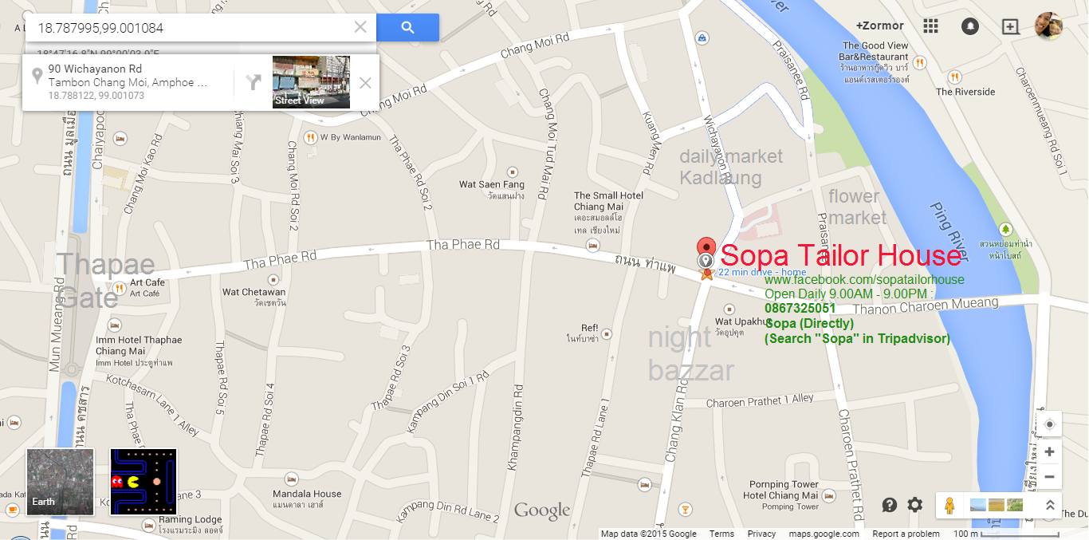
Task: Expand the photo imagery strip
Action: tap(1050, 505)
